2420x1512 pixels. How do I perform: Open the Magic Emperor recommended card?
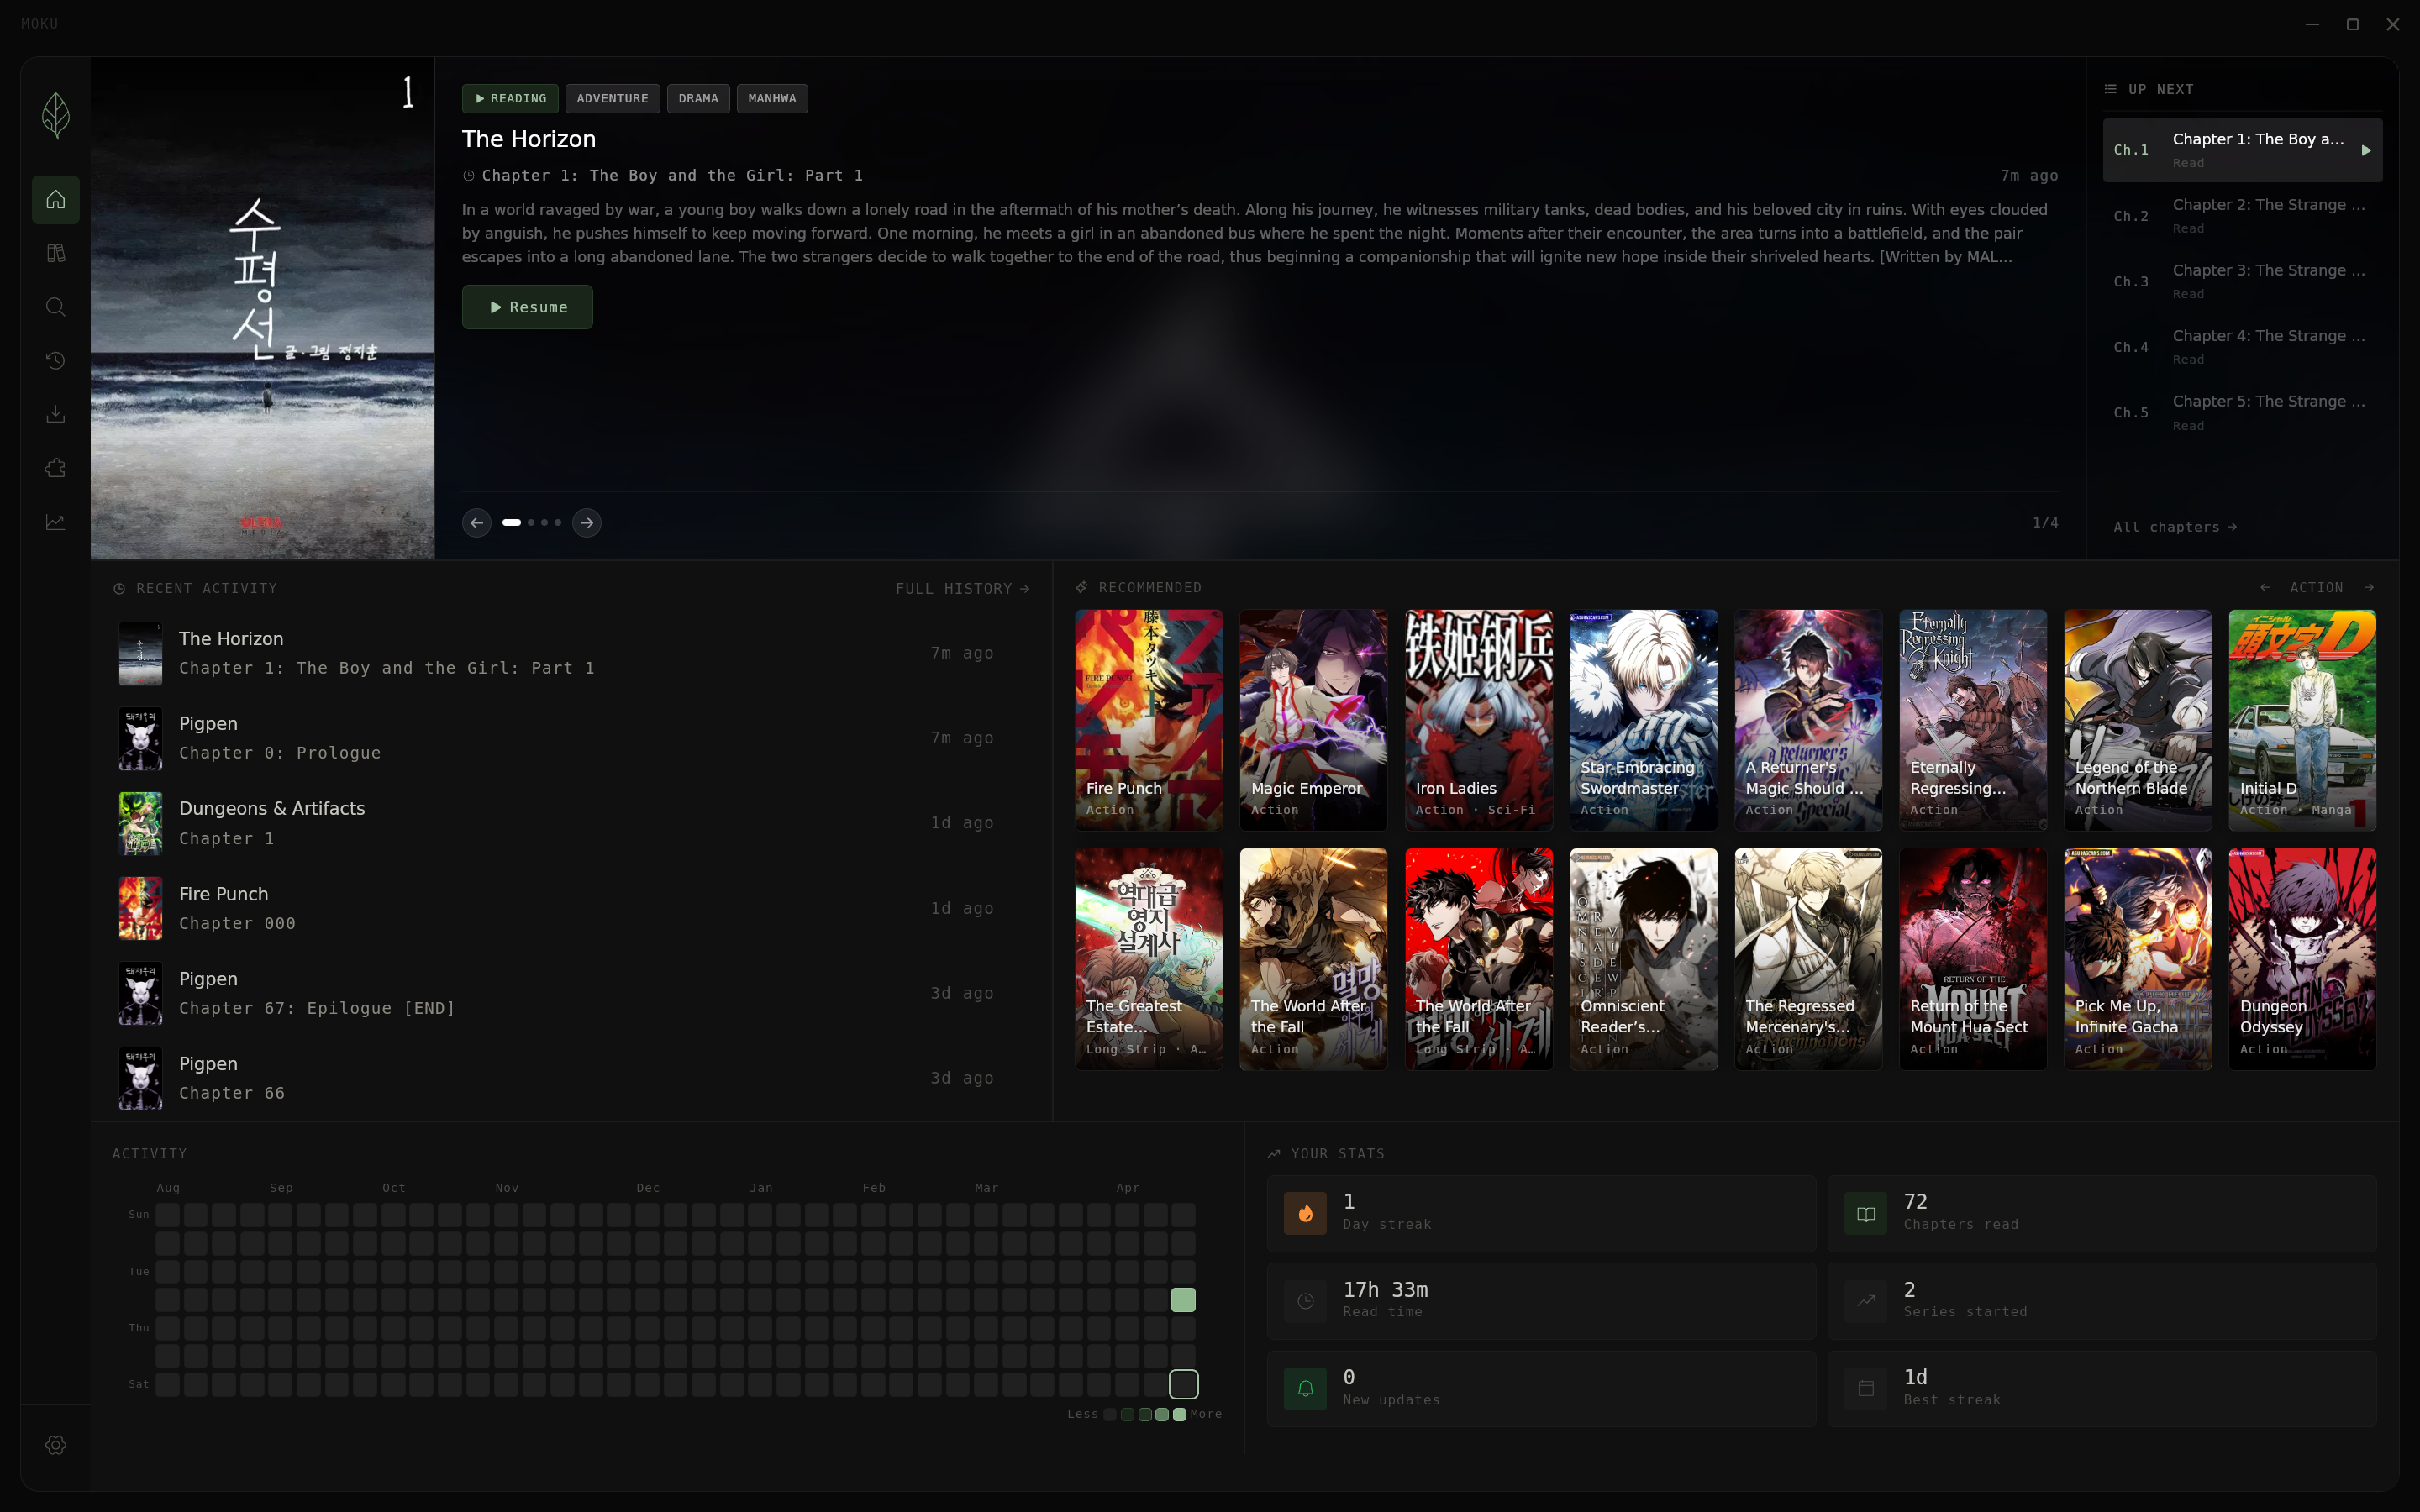pyautogui.click(x=1313, y=720)
